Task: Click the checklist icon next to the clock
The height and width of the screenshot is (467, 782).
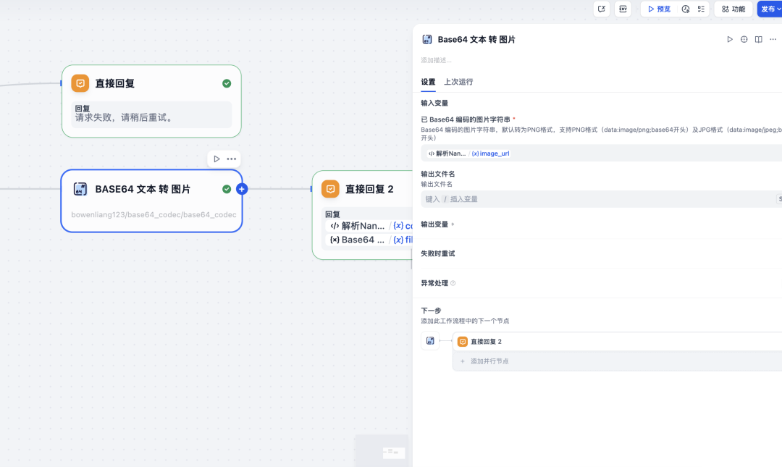Action: (700, 9)
